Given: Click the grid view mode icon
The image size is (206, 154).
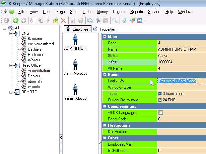Looking at the screenshot, I should pyautogui.click(x=140, y=20).
